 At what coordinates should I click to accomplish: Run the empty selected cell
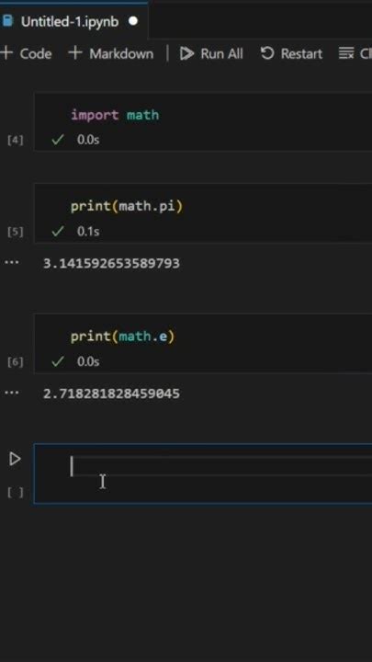click(x=15, y=459)
